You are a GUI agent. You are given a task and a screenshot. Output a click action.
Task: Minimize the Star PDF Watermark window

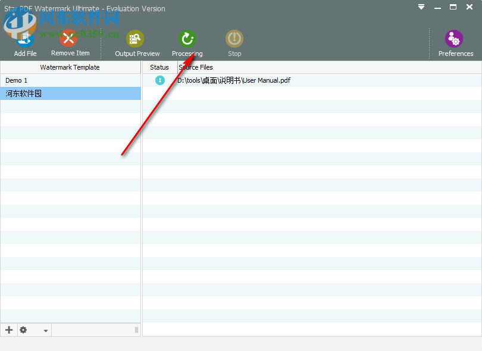point(438,7)
